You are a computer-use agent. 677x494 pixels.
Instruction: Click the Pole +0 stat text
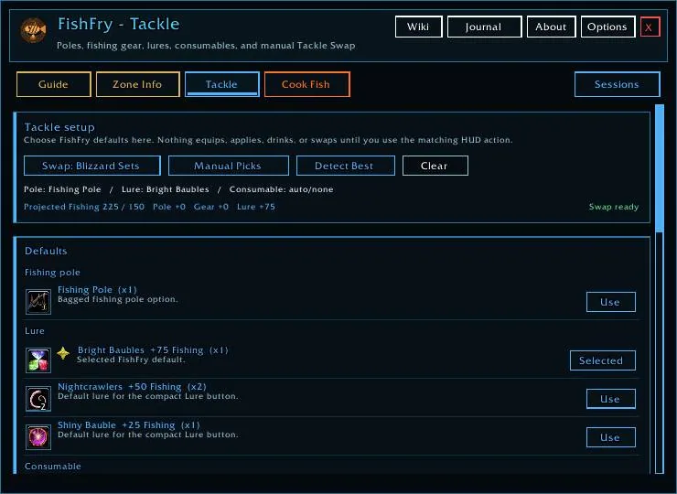tap(169, 207)
